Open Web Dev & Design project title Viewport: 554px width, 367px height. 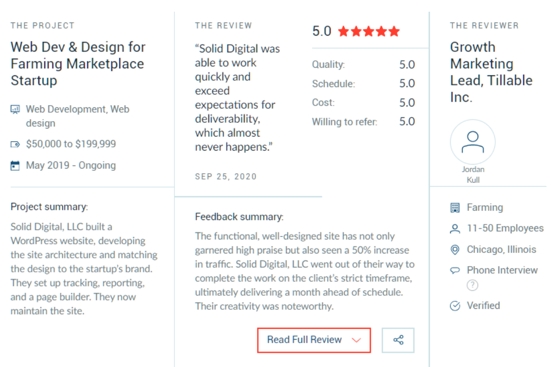(x=78, y=64)
